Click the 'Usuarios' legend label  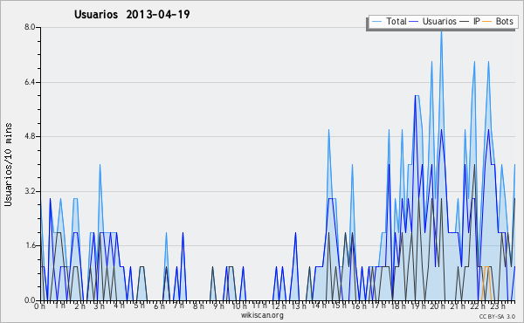pyautogui.click(x=439, y=21)
